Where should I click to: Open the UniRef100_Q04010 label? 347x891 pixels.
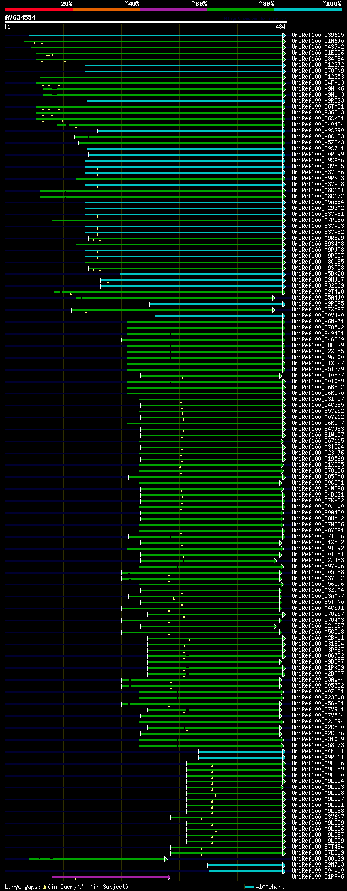click(318, 870)
